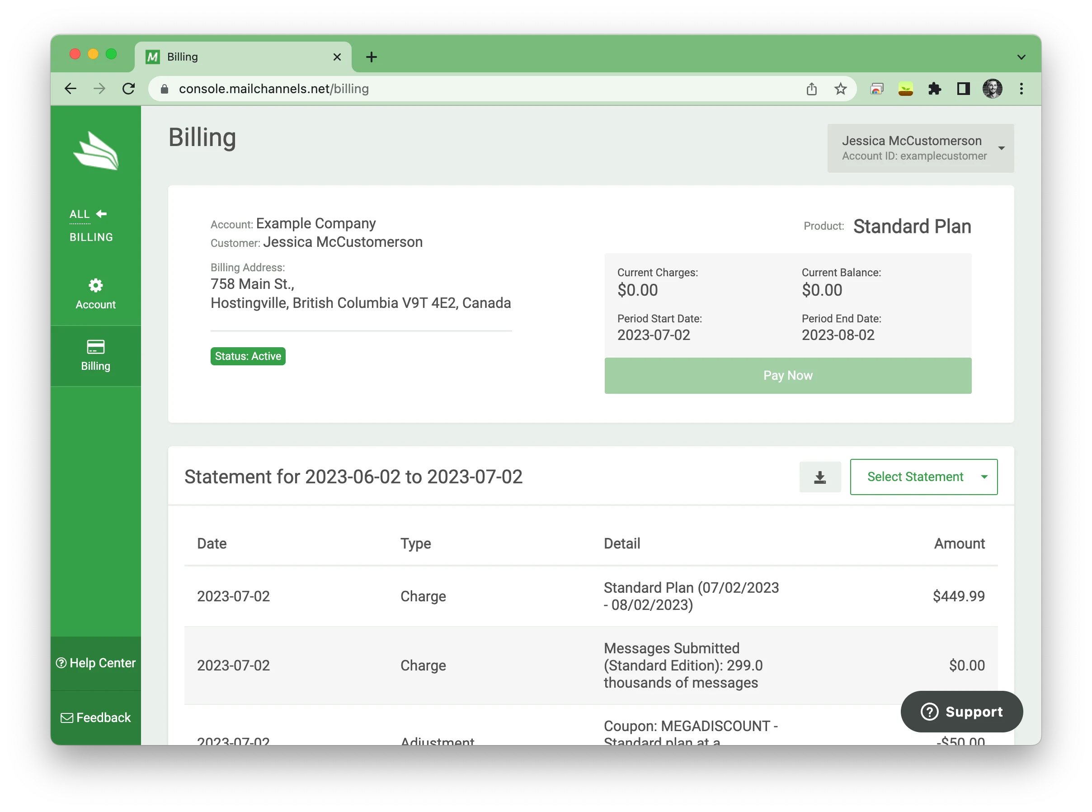The height and width of the screenshot is (812, 1092).
Task: Open the Extensions puzzle piece icon
Action: (x=934, y=89)
